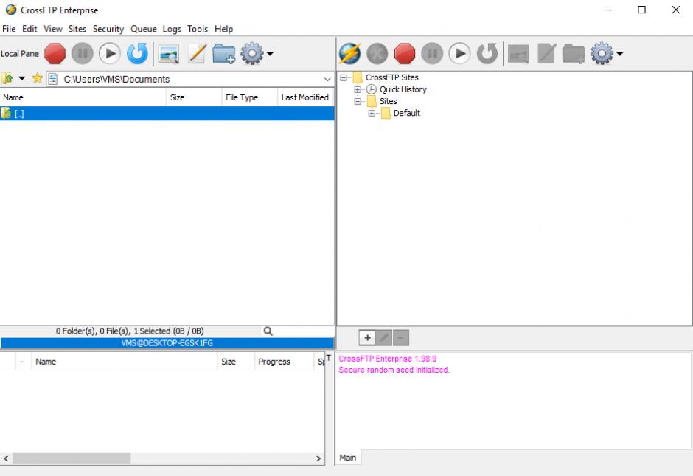Click the queue Name column header
Screen dimensions: 693x476
[124, 362]
